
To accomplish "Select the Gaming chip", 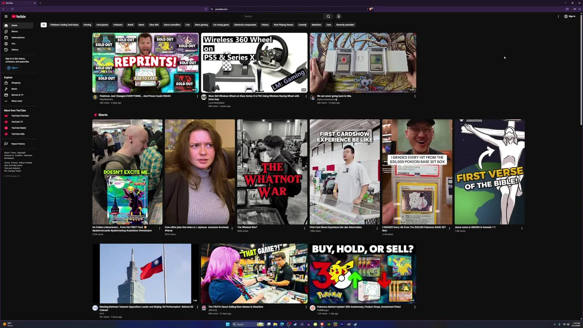I will (x=87, y=25).
